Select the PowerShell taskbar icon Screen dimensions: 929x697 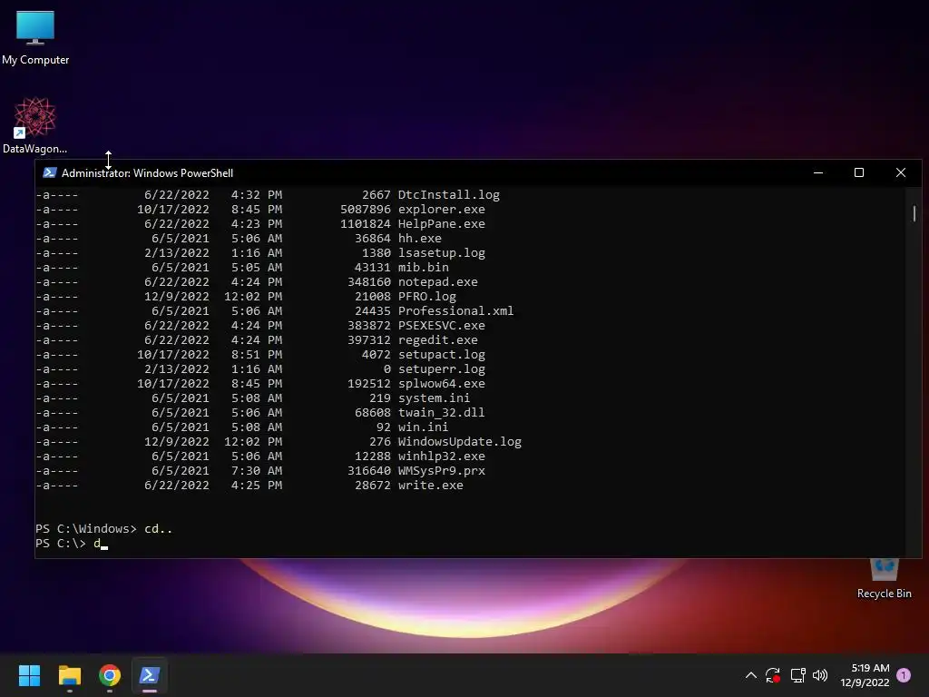coord(150,675)
